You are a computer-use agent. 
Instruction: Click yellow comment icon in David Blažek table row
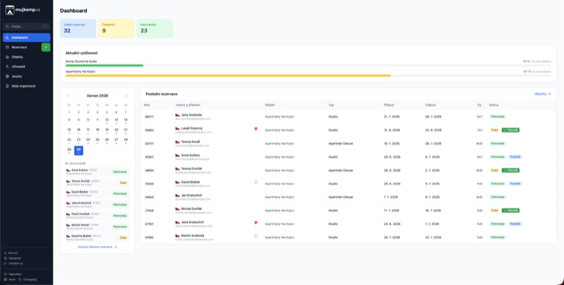click(x=256, y=182)
